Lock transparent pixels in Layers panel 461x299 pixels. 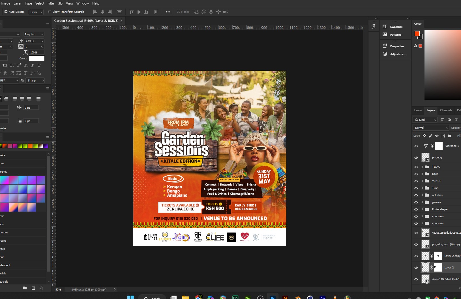point(424,136)
